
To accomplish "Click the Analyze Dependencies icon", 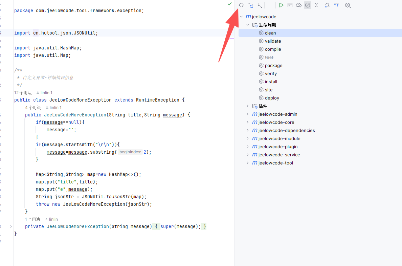I will (x=327, y=5).
